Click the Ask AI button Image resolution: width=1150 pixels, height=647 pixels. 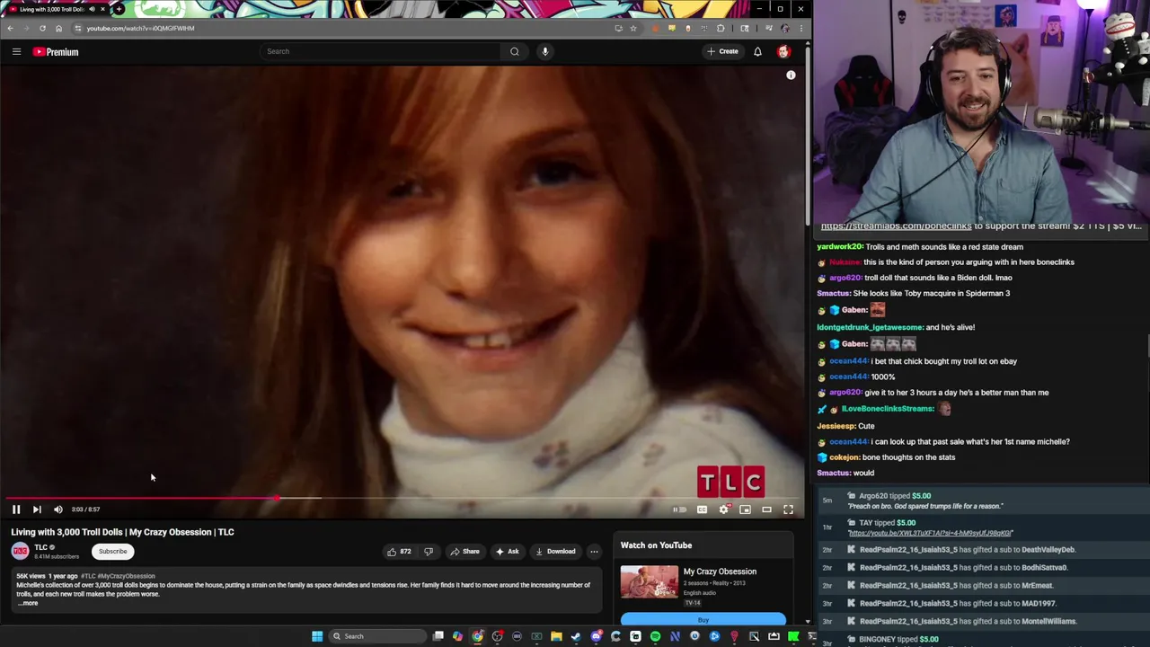(508, 552)
